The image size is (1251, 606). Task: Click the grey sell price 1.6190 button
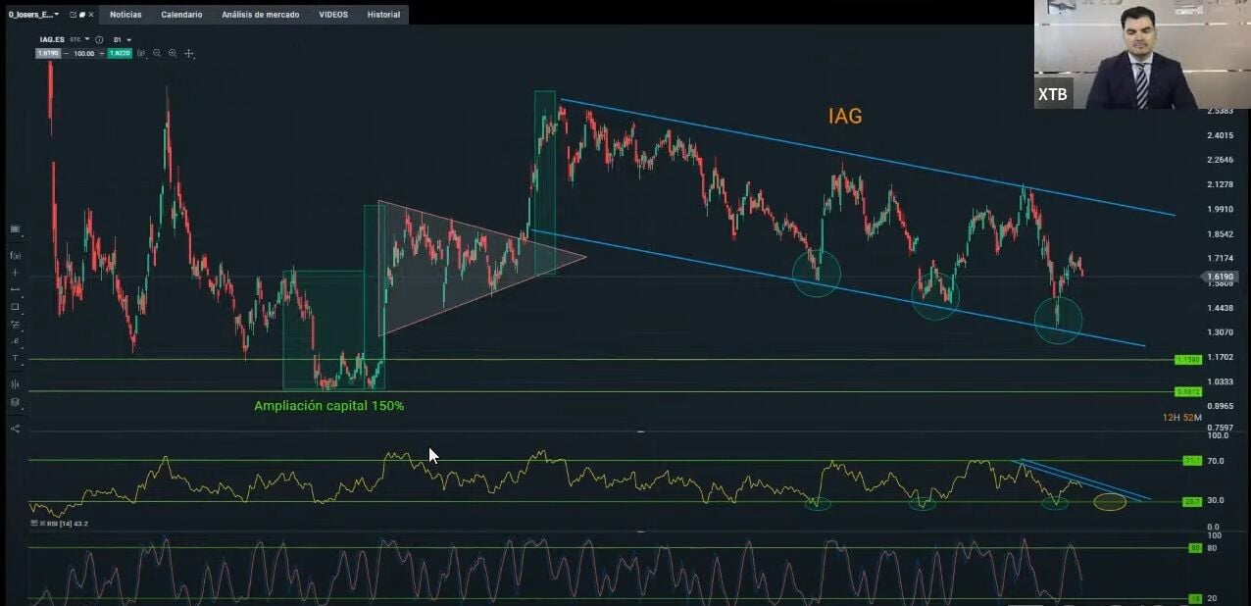(48, 53)
